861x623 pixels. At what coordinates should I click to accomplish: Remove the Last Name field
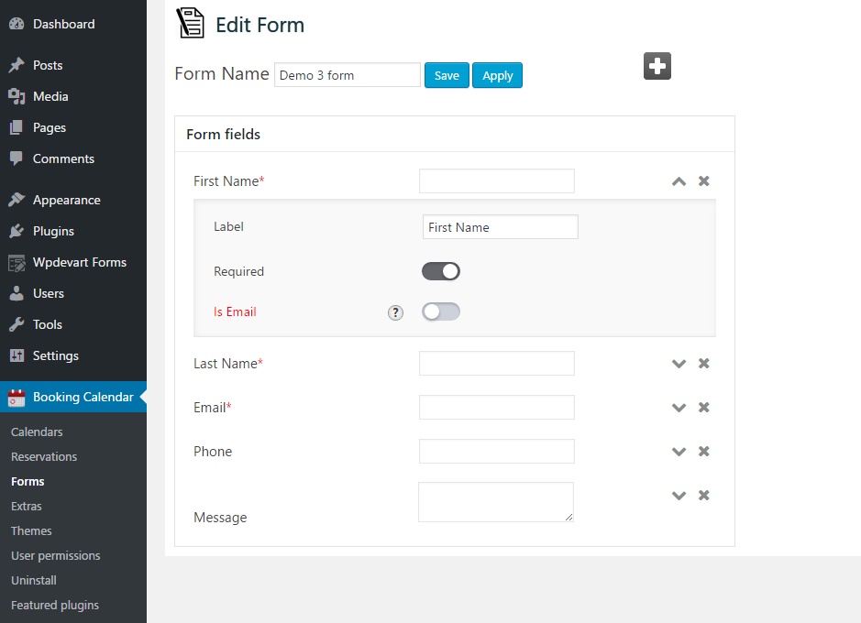pyautogui.click(x=704, y=364)
